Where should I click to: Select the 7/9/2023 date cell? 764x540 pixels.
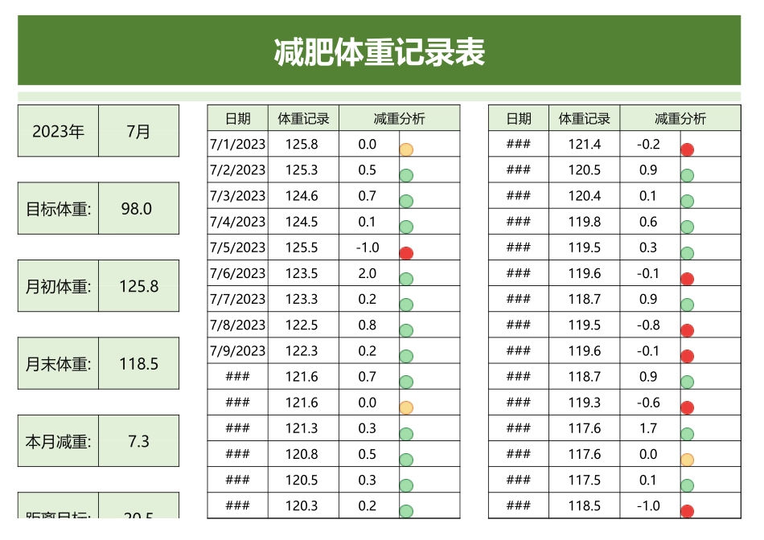[238, 350]
